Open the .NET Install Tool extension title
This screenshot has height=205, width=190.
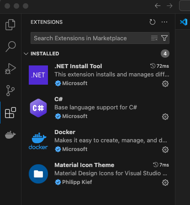[78, 66]
